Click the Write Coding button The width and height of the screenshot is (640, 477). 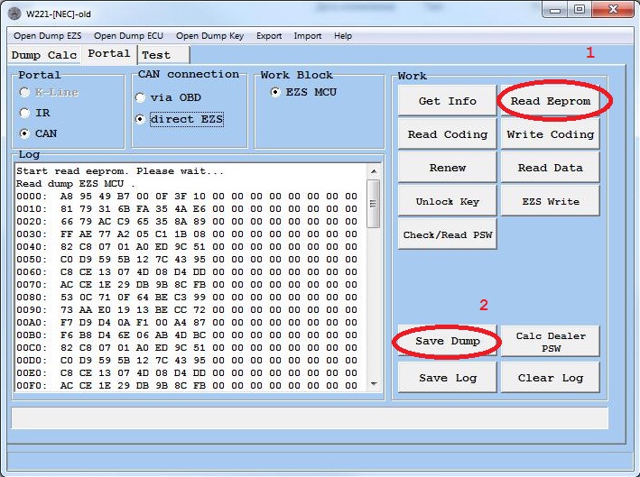coord(551,134)
